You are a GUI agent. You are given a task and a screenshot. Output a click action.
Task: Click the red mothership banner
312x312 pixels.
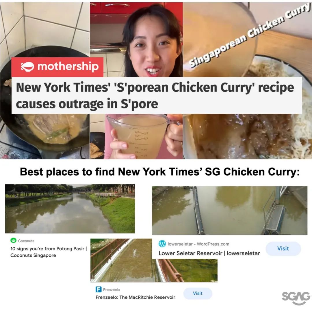[x=57, y=67]
